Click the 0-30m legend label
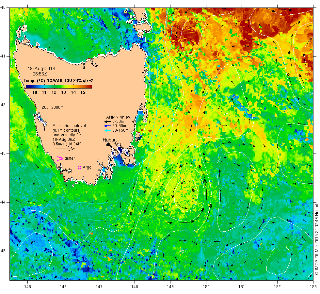 pos(118,122)
